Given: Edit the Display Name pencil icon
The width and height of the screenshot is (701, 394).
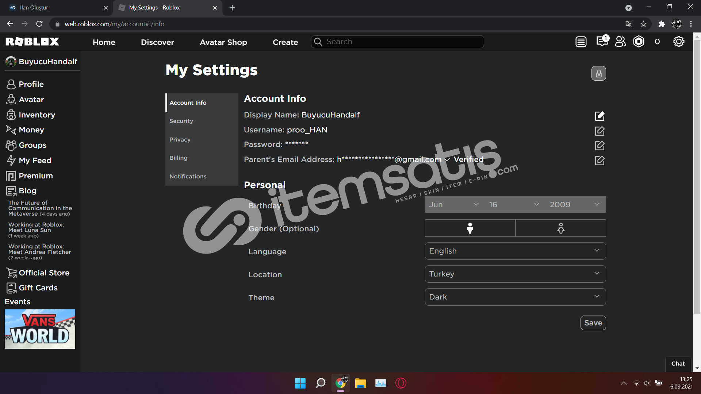Looking at the screenshot, I should [x=600, y=116].
